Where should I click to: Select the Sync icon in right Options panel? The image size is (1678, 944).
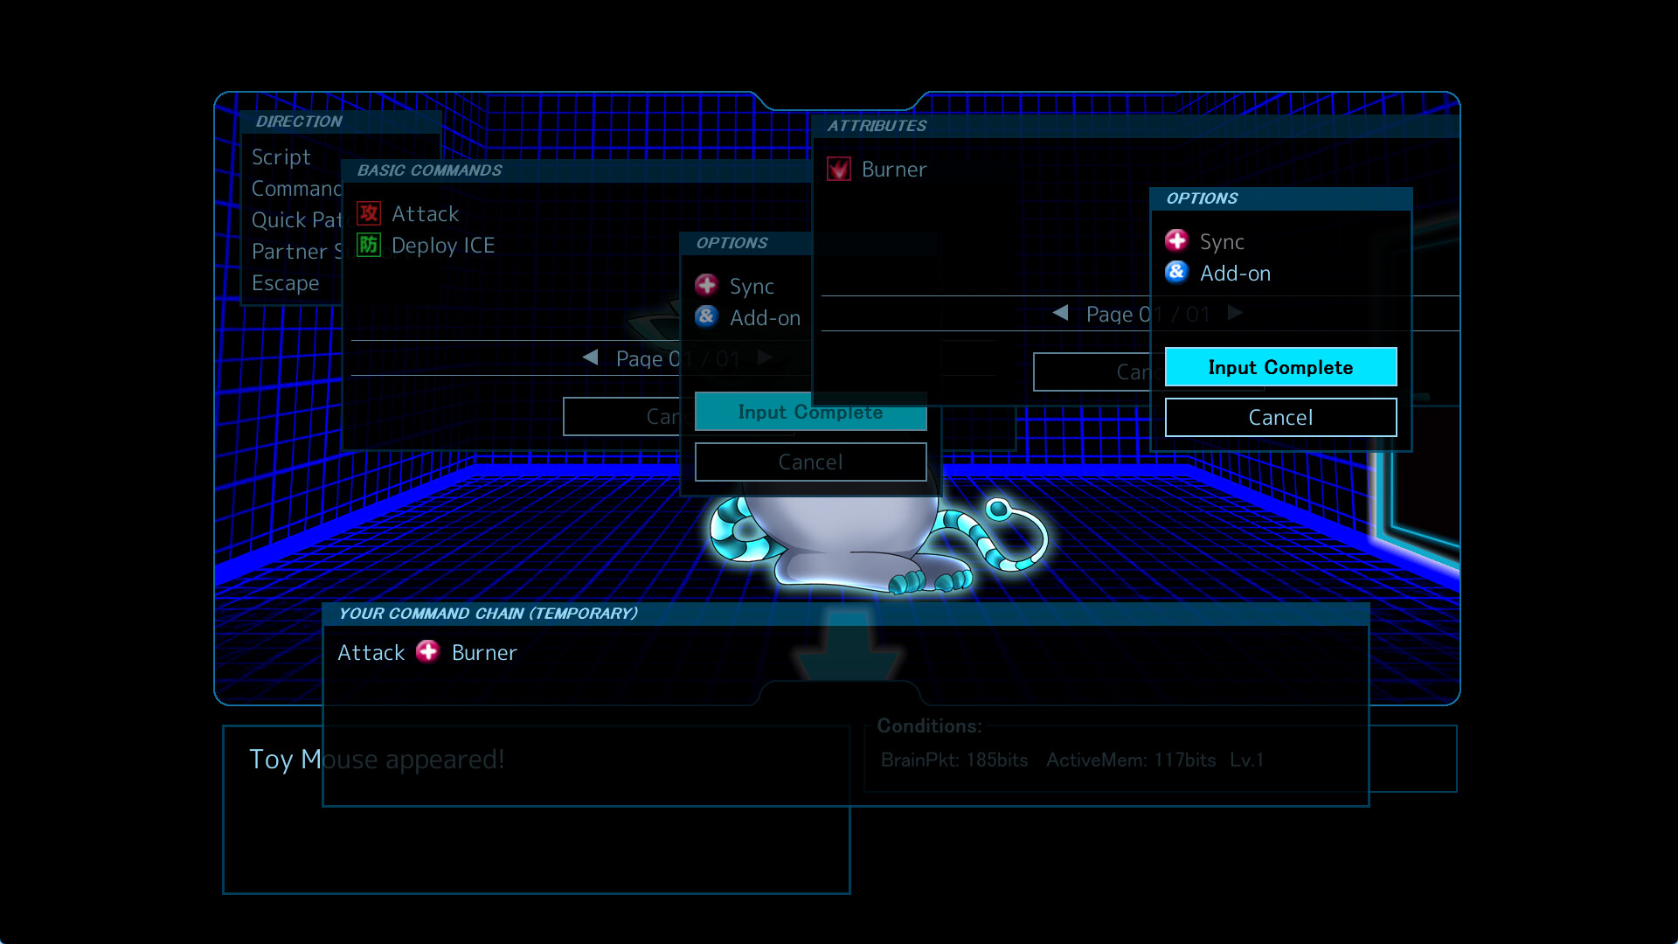pyautogui.click(x=1176, y=240)
